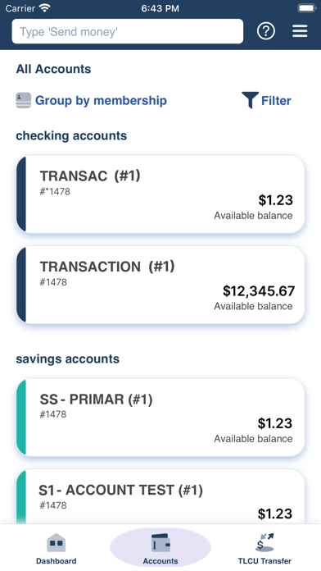Open the hamburger menu icon

[x=300, y=31]
